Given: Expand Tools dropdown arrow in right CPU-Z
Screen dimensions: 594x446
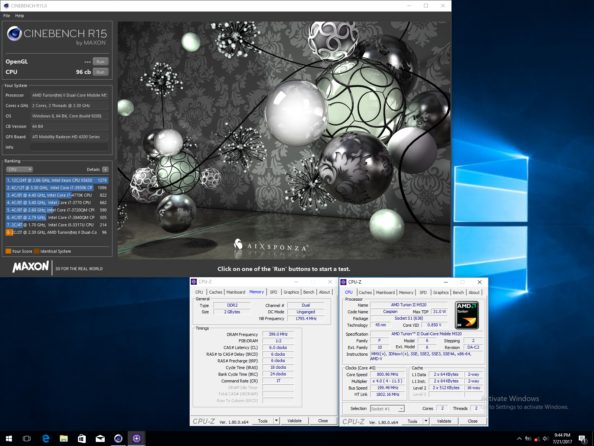Looking at the screenshot, I should pos(426,421).
